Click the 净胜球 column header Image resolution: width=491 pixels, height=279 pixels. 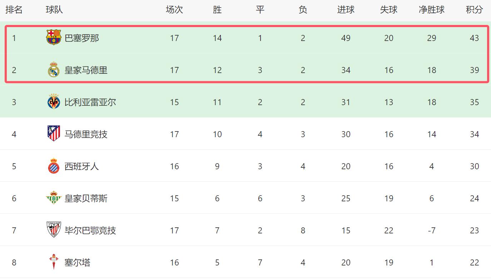click(432, 10)
